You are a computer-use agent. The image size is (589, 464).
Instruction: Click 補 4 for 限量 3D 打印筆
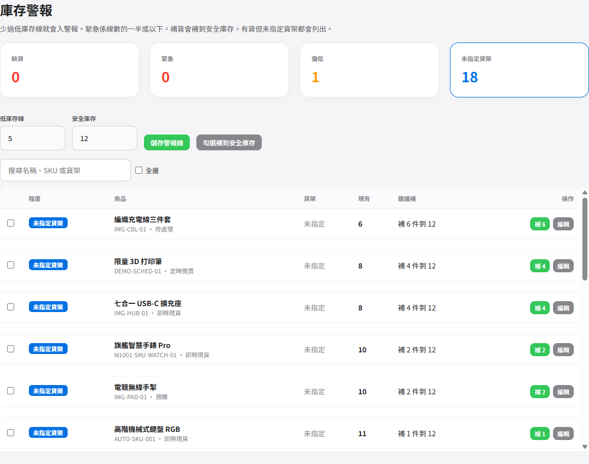(540, 266)
